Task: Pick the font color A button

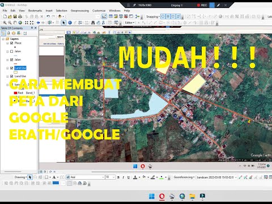Action: [x=135, y=177]
